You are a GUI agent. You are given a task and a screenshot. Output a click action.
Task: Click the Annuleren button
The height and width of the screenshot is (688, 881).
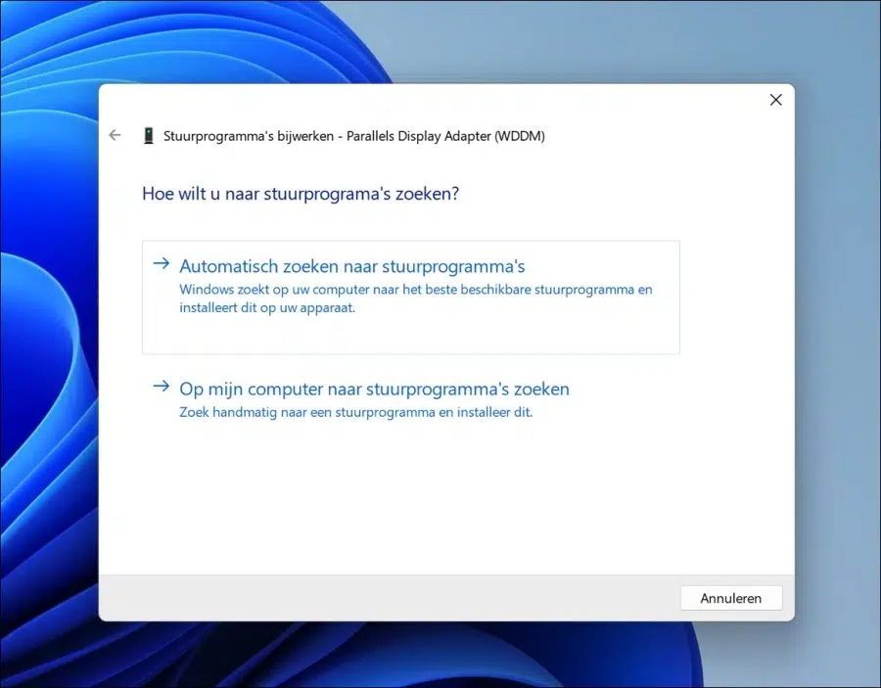click(x=731, y=598)
